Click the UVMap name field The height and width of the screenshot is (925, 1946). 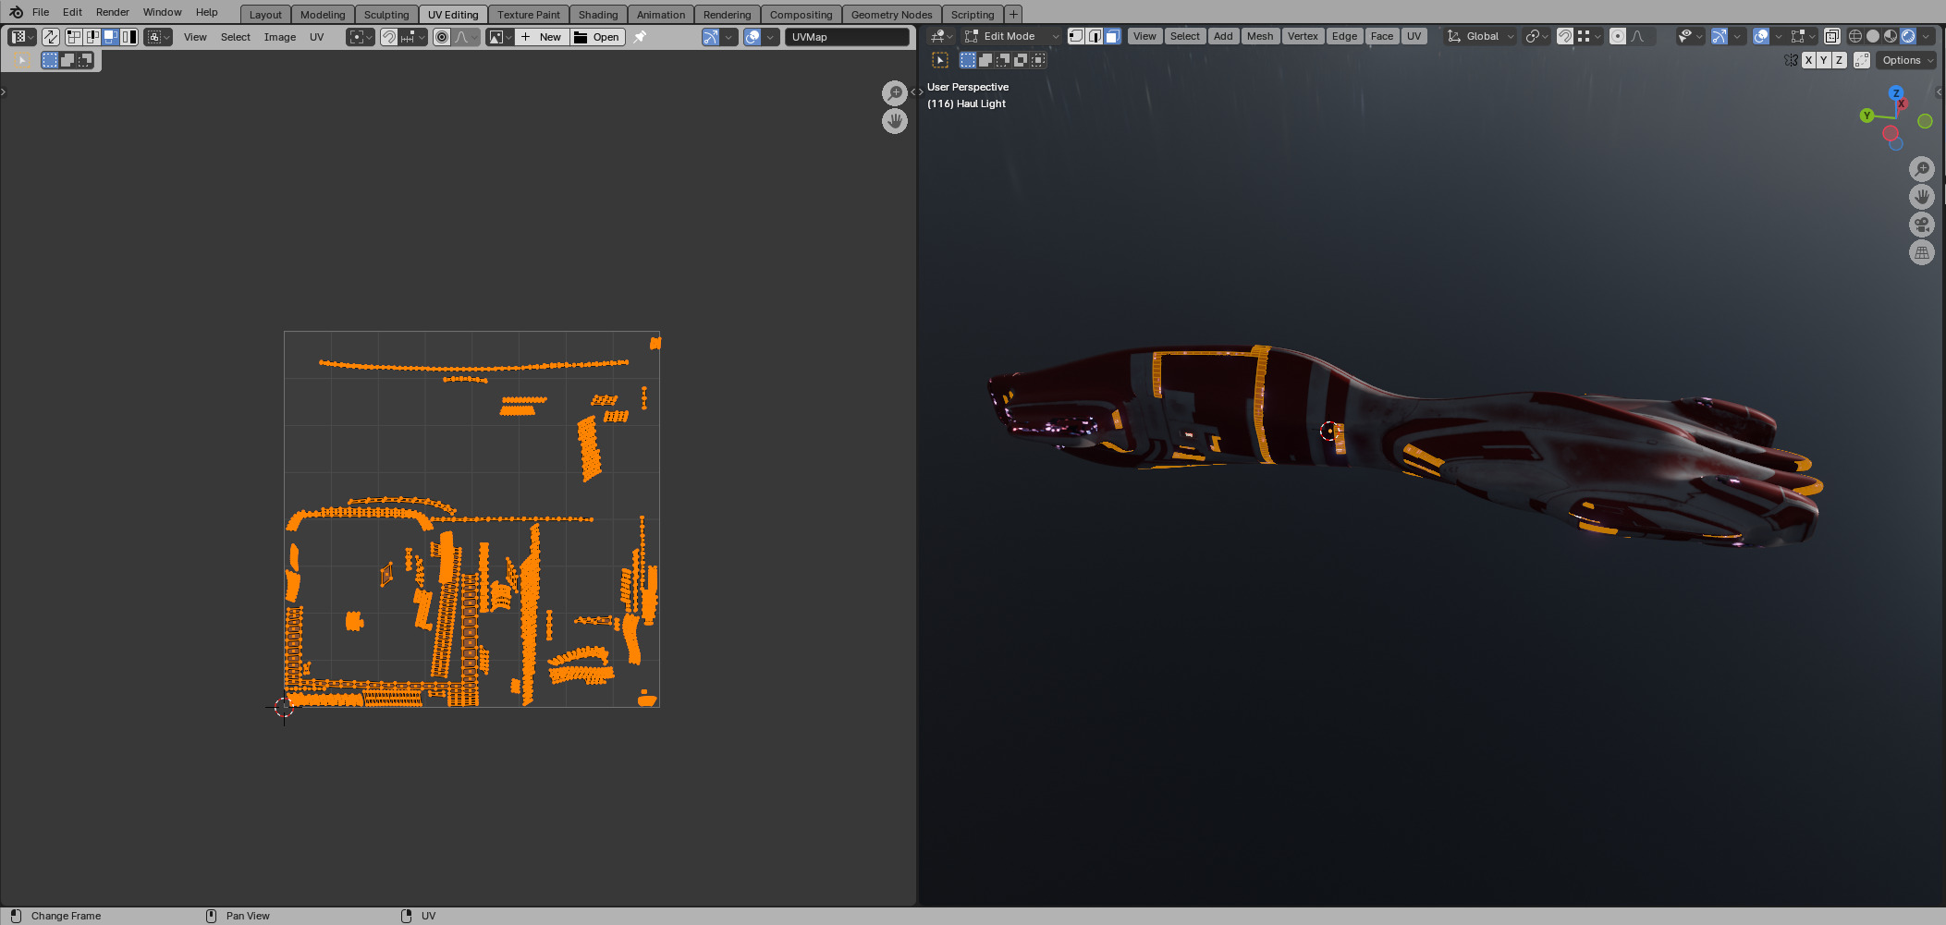(848, 37)
